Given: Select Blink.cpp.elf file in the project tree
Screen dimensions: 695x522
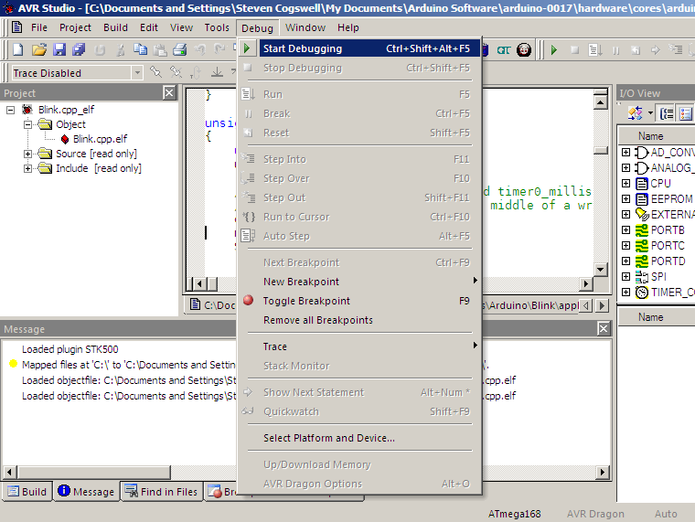Looking at the screenshot, I should click(x=100, y=139).
